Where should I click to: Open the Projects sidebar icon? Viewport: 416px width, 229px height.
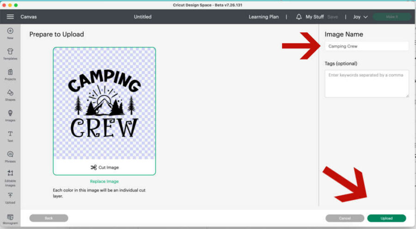click(10, 72)
